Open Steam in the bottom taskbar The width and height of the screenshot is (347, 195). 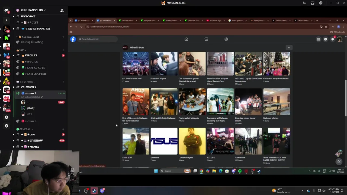click(94, 191)
